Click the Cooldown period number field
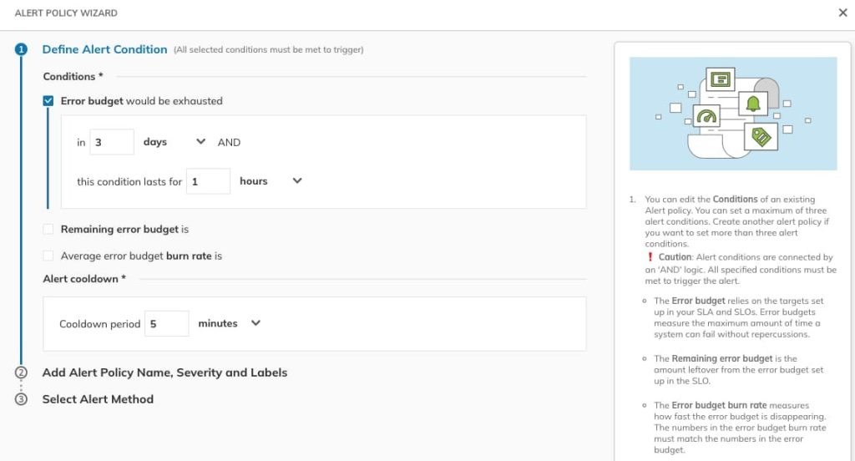 166,323
